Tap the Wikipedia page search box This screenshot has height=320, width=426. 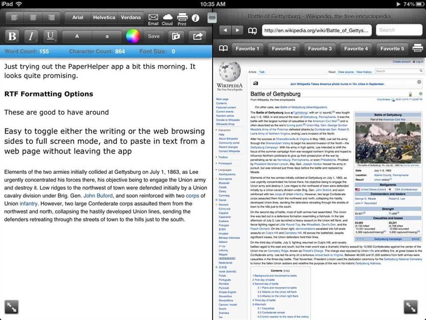point(399,71)
